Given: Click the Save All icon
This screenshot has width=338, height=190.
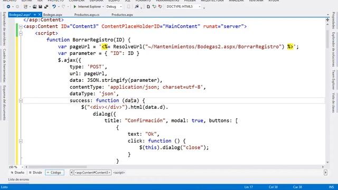Looking at the screenshot, I should (x=46, y=7).
